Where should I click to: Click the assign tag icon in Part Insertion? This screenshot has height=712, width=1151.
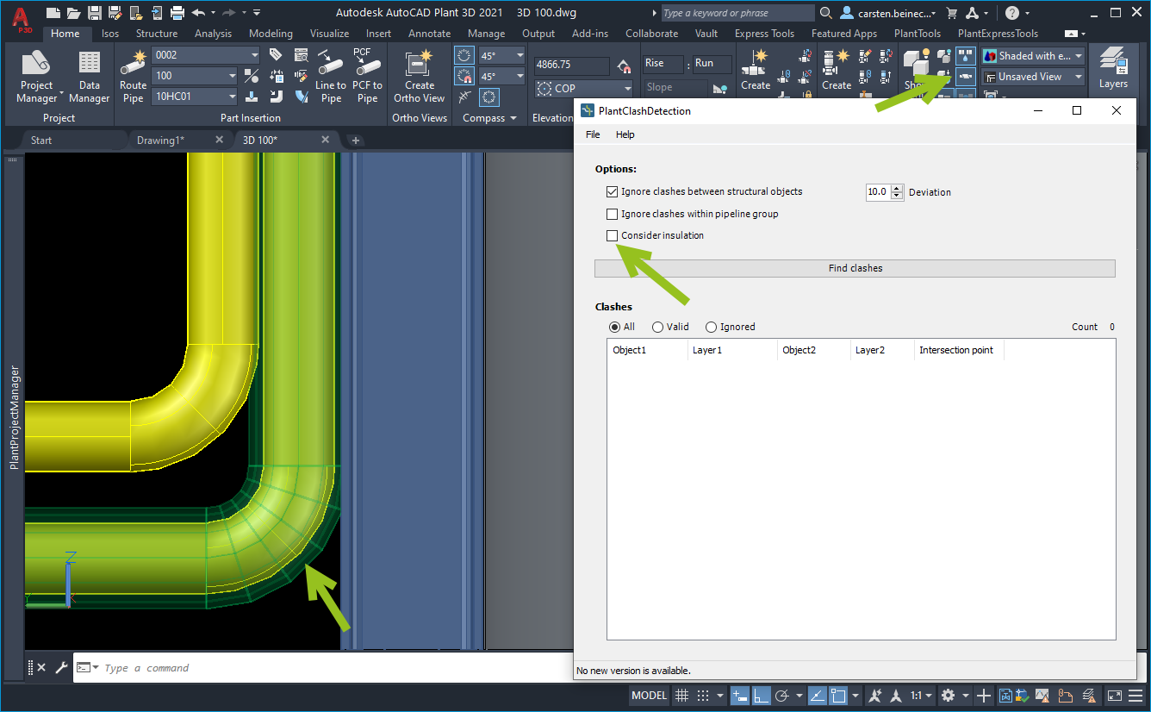(276, 54)
